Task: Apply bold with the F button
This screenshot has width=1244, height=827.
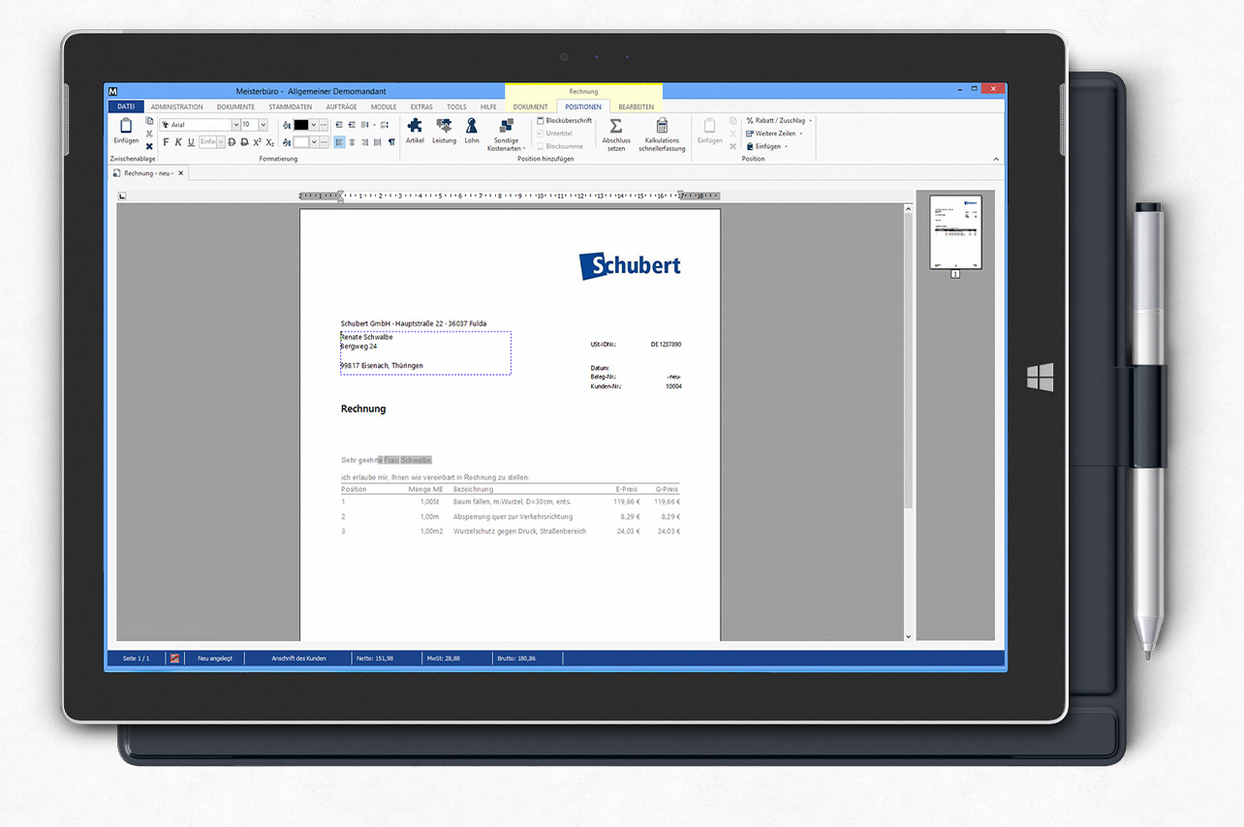Action: 166,142
